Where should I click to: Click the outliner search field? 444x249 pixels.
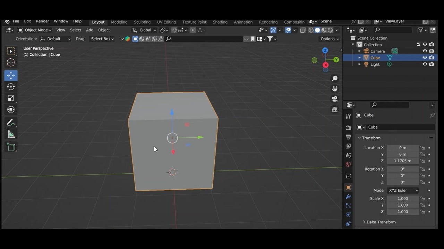click(x=394, y=30)
